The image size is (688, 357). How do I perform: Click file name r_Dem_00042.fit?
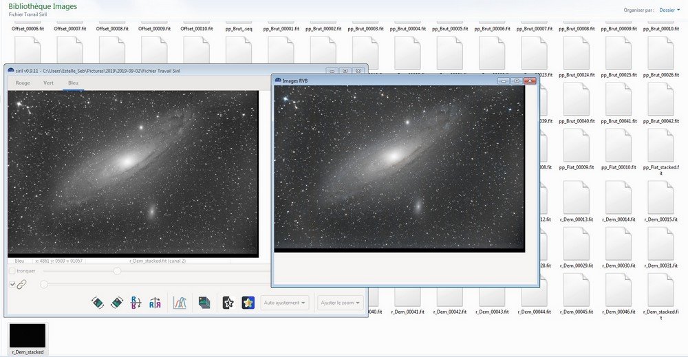[x=450, y=312]
